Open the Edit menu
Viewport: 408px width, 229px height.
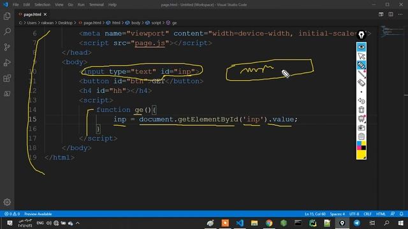coord(26,4)
